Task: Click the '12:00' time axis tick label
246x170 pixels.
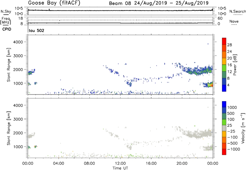Action: pos(120,164)
